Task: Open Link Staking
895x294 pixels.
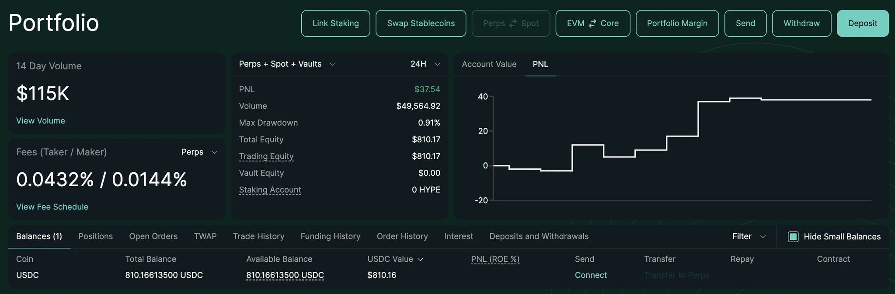Action: click(335, 24)
